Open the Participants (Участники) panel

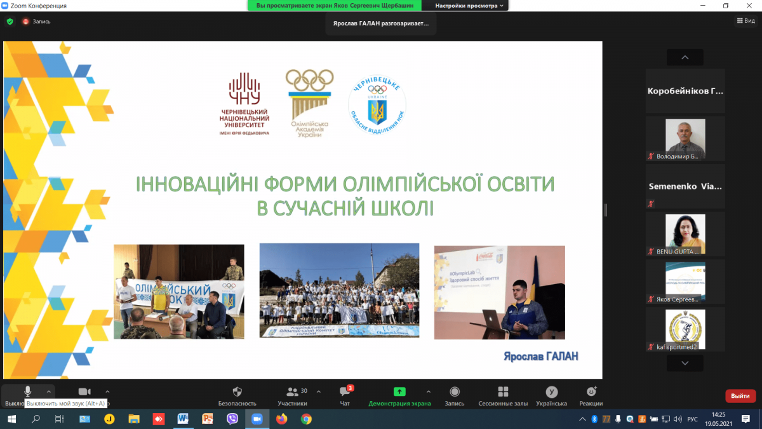point(292,392)
